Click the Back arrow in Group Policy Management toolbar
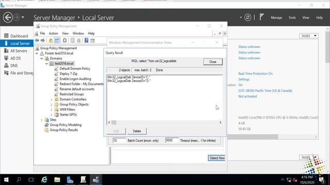This screenshot has width=330, height=185. click(37, 40)
